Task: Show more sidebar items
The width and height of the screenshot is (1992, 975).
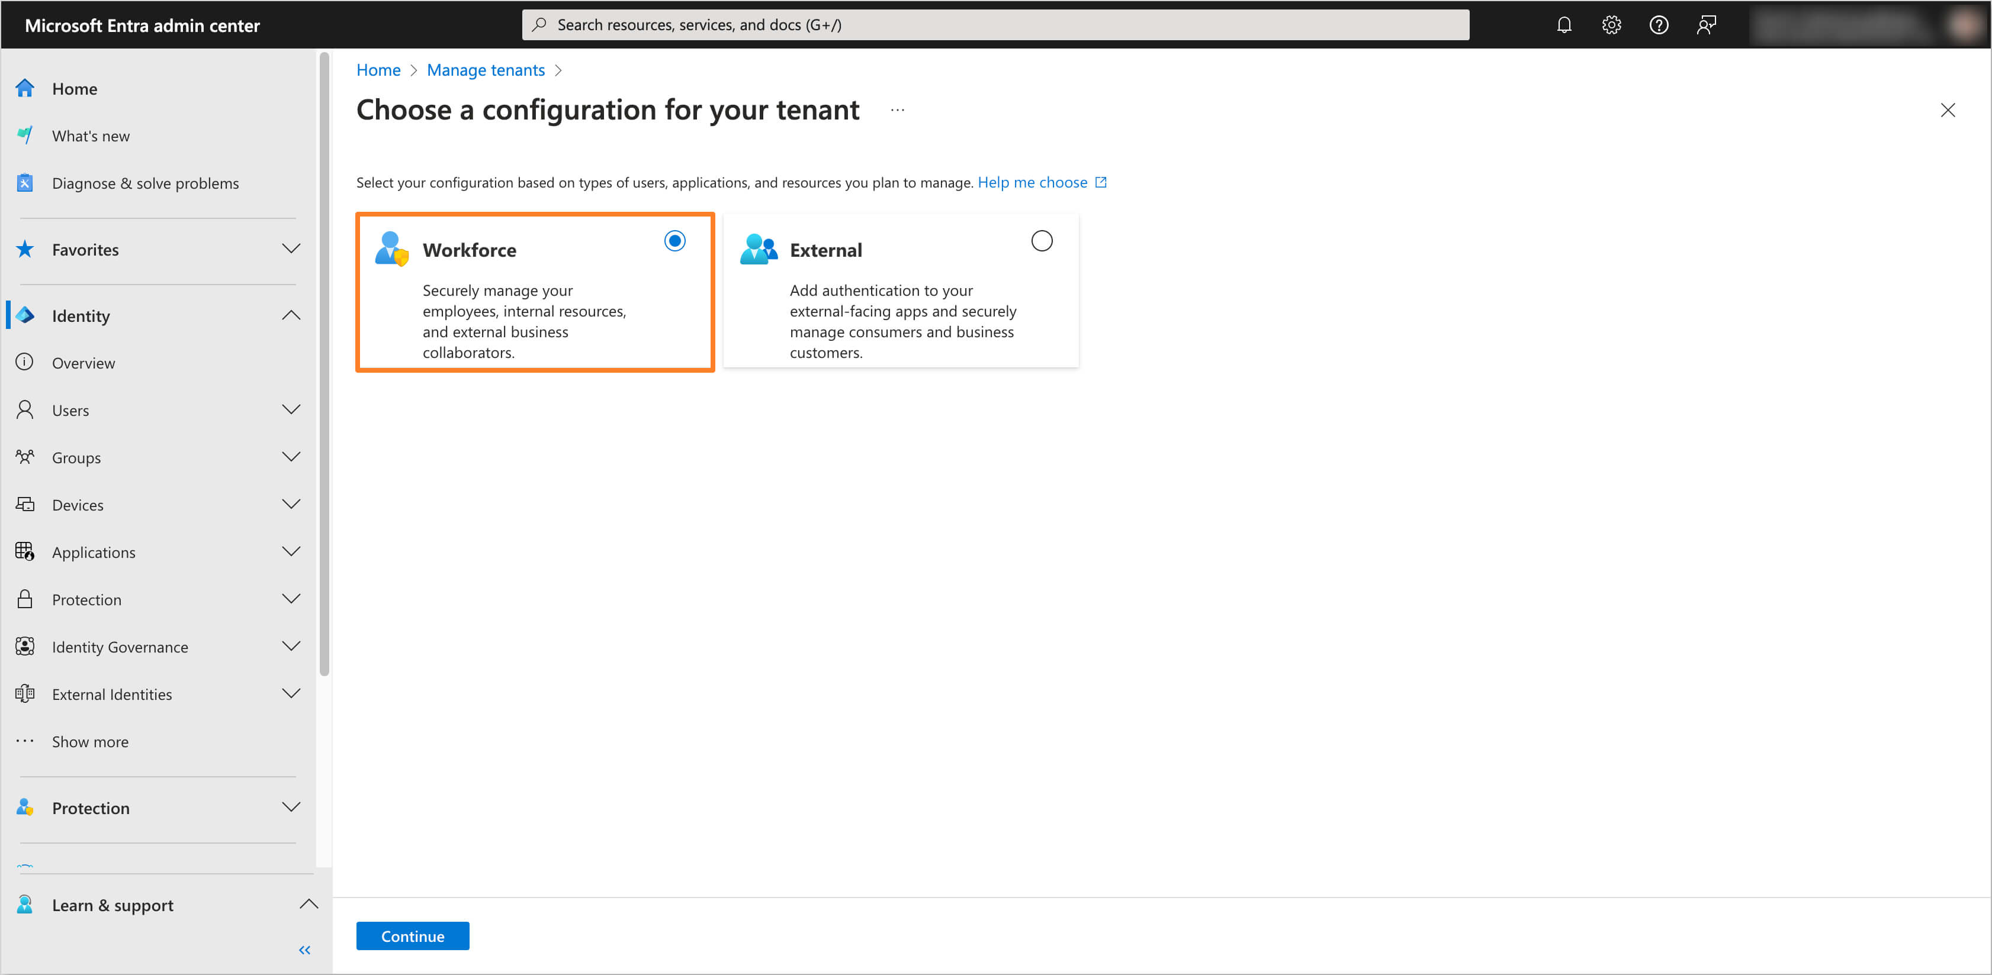Action: (89, 741)
